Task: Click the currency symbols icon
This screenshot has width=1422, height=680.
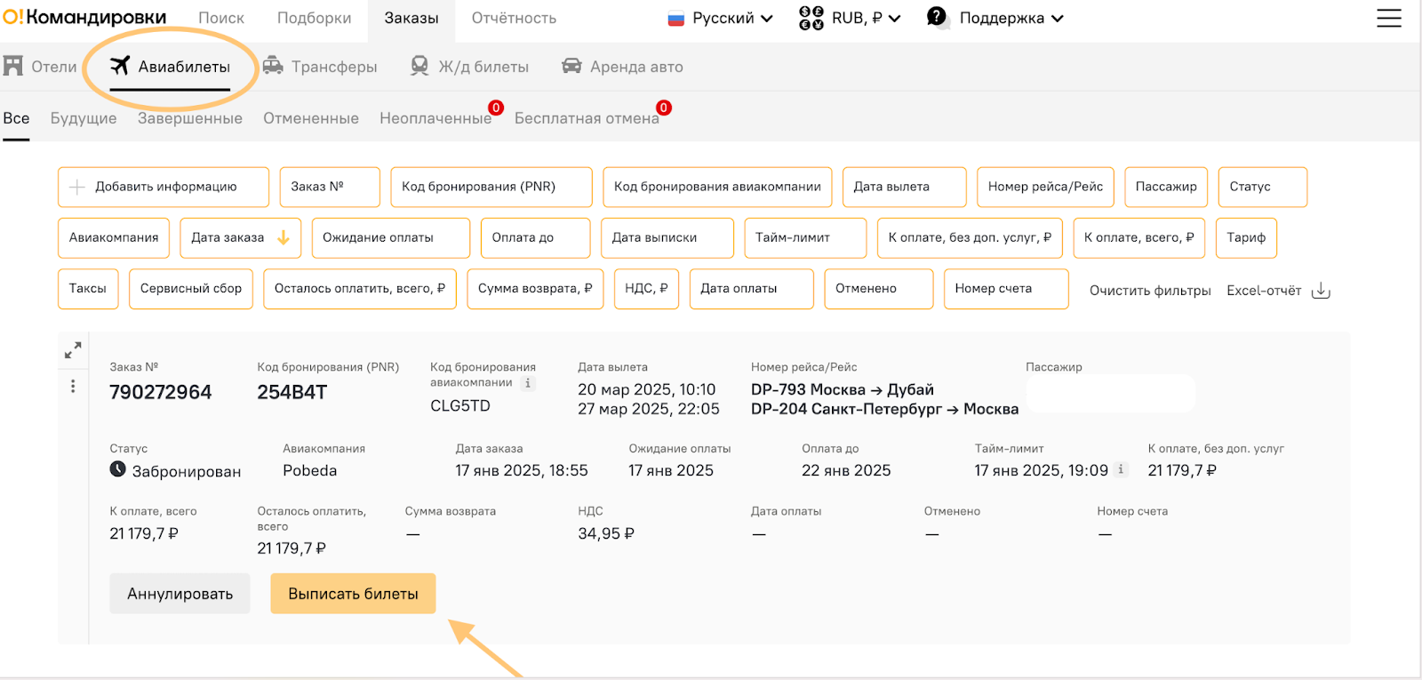Action: click(811, 18)
